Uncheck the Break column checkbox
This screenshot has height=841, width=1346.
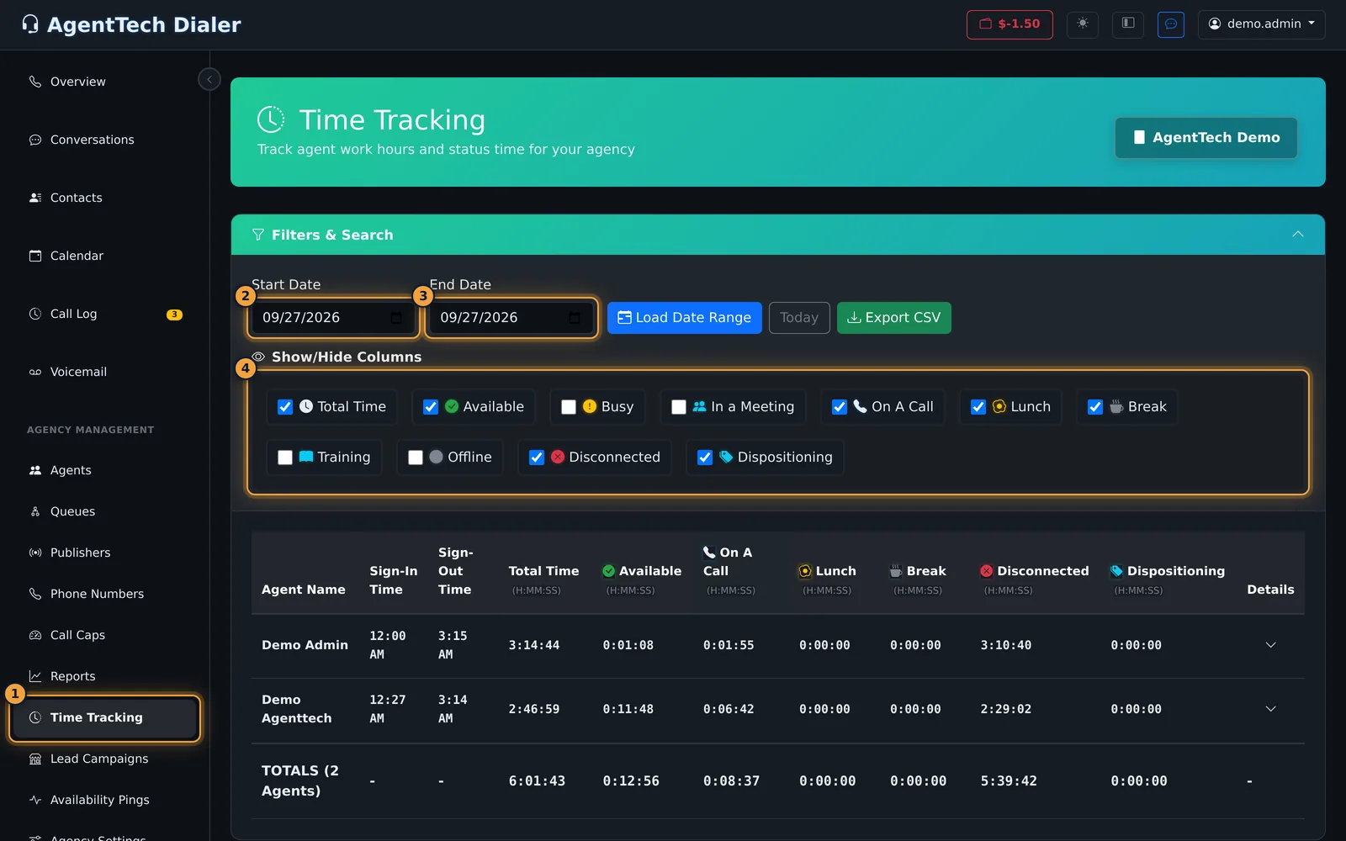click(1095, 407)
